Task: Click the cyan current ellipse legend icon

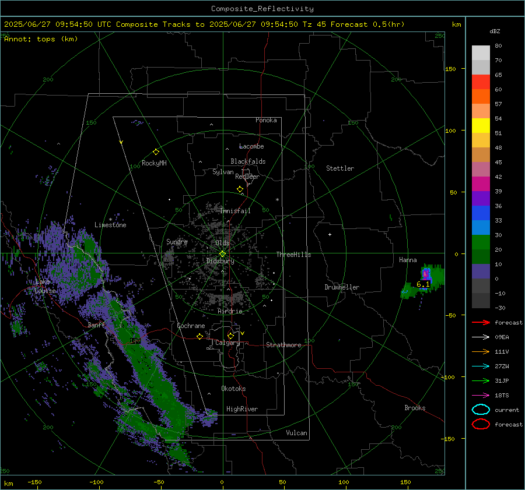Action: [481, 410]
